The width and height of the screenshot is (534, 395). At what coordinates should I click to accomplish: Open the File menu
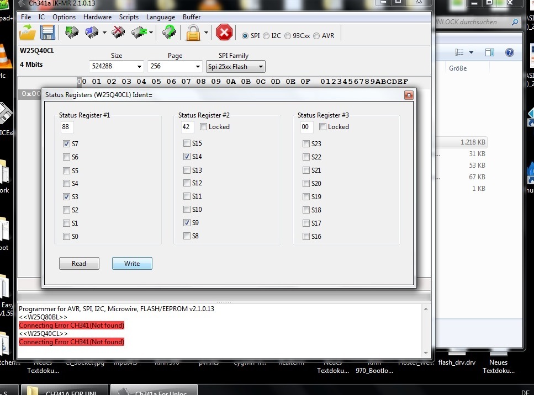click(26, 17)
